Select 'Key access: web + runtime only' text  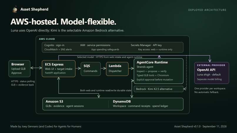[x=155, y=49]
